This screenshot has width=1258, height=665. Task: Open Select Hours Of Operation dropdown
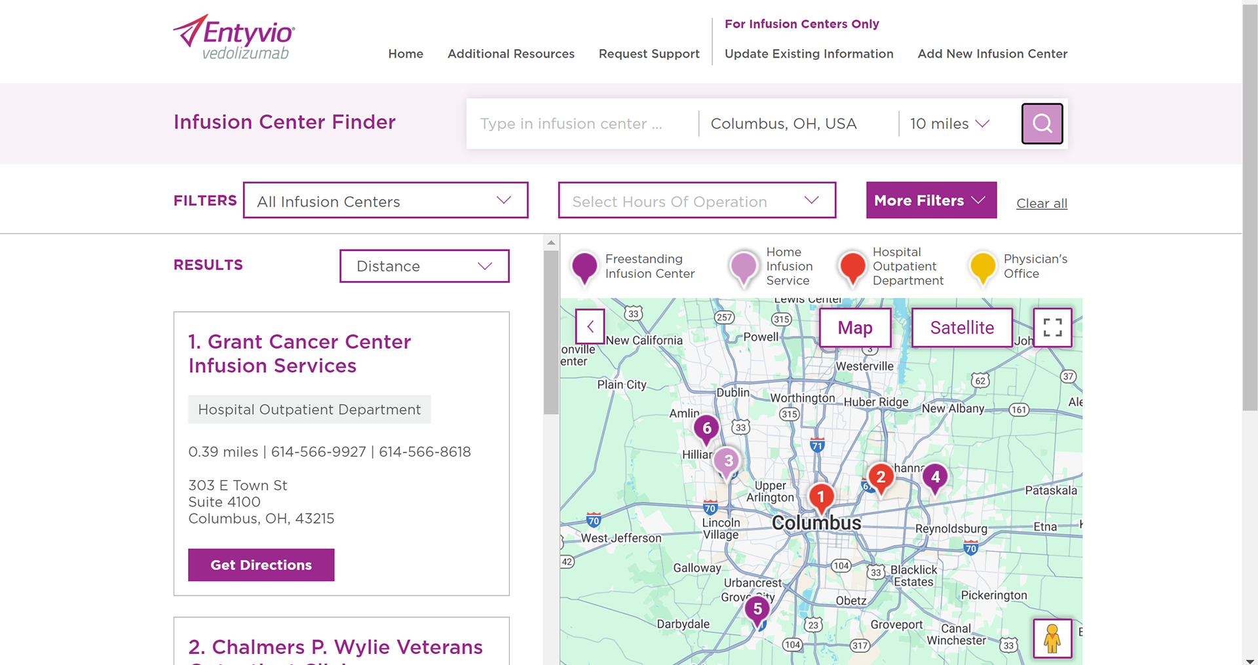click(x=697, y=200)
